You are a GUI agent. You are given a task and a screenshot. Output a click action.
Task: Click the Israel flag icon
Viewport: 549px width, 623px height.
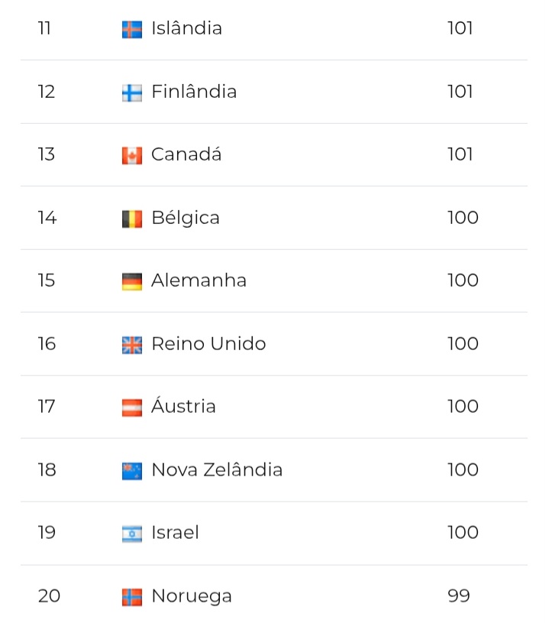132,534
